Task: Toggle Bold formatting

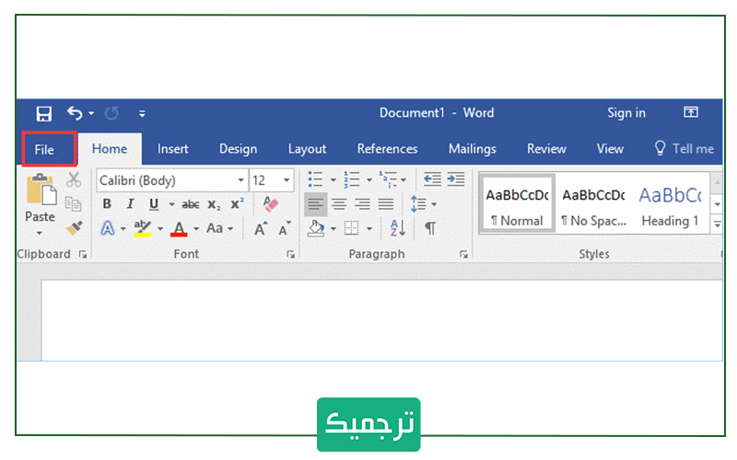Action: coord(107,203)
